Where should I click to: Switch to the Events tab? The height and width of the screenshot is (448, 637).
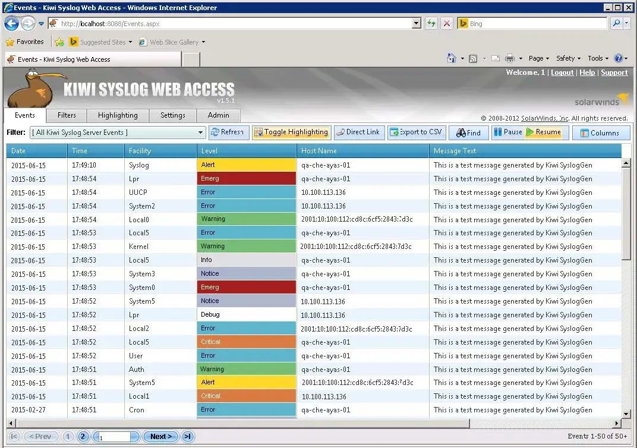tap(25, 115)
